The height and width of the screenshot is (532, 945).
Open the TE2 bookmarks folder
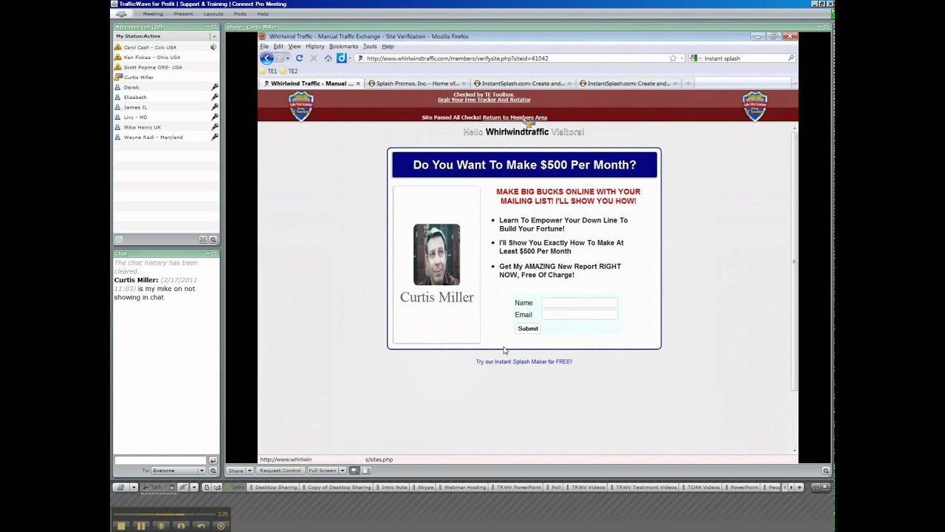coord(289,71)
